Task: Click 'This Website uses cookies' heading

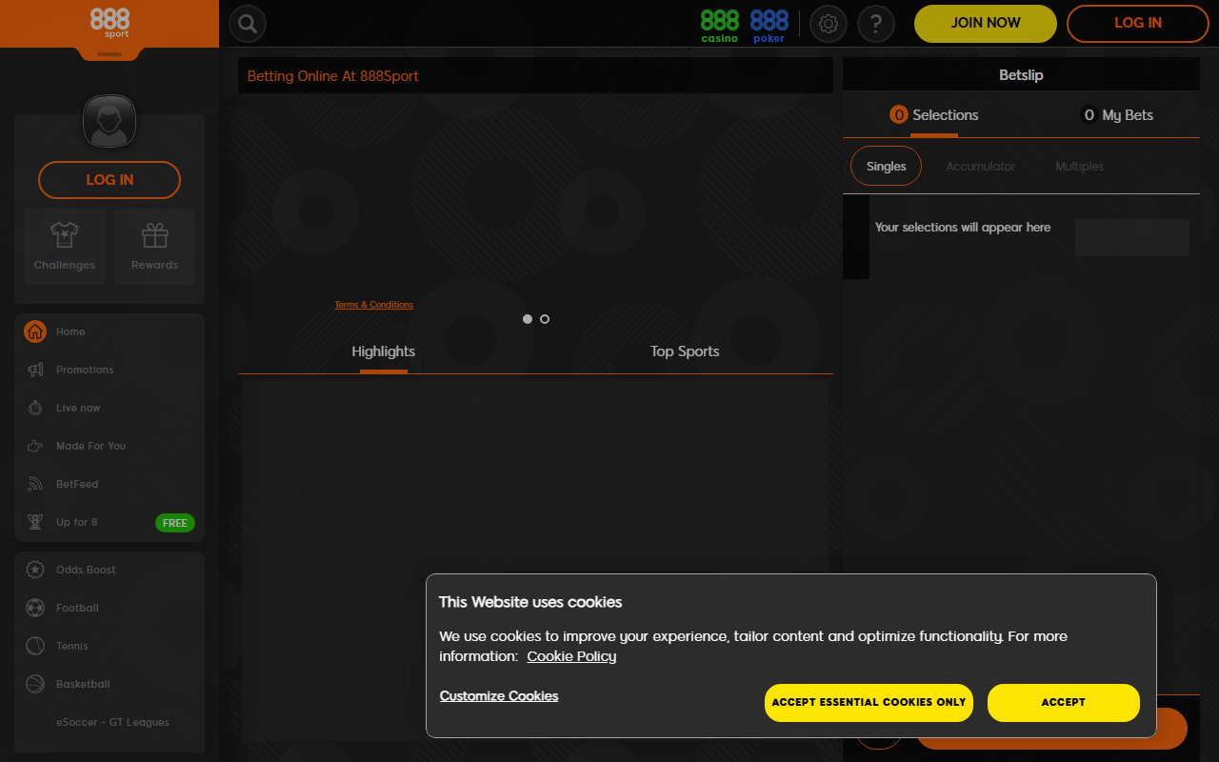Action: [x=530, y=602]
